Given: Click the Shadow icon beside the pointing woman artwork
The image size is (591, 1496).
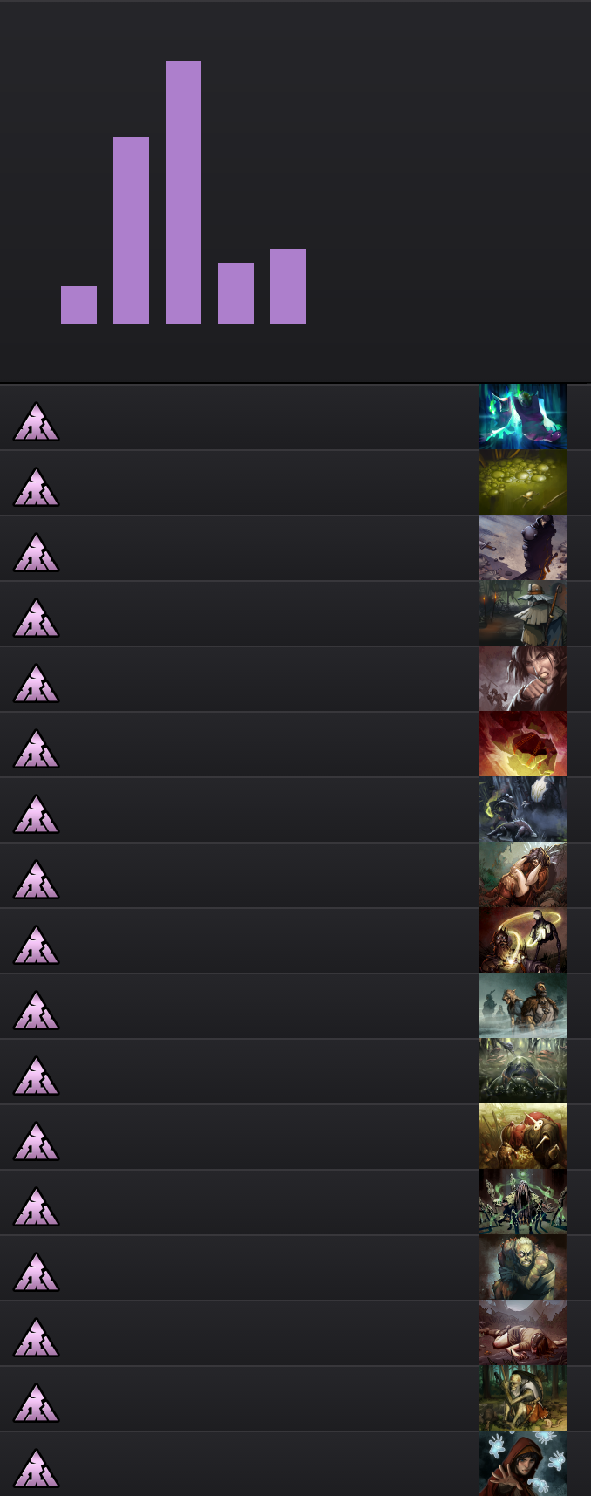Looking at the screenshot, I should coord(36,683).
